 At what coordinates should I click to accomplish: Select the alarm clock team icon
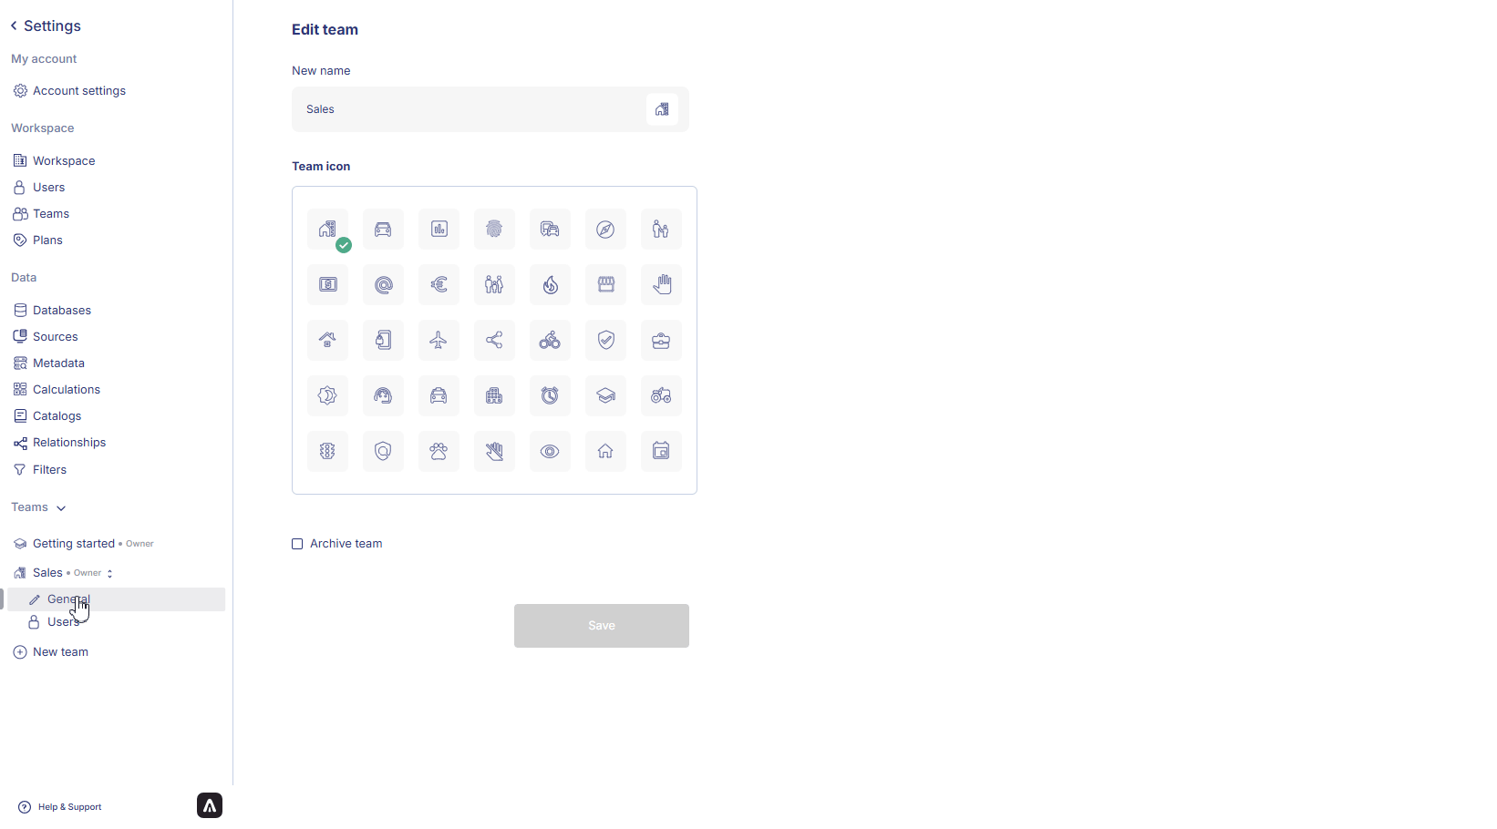click(550, 396)
